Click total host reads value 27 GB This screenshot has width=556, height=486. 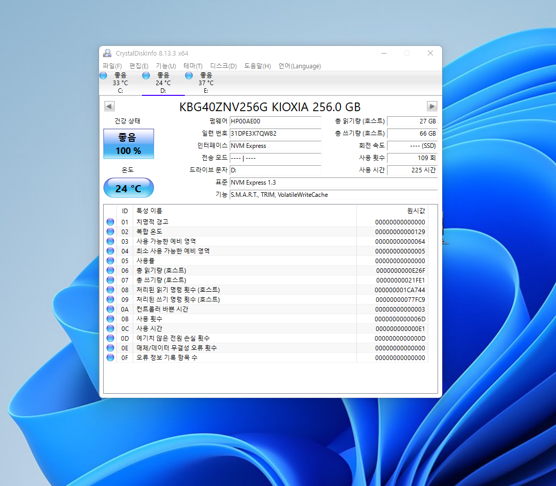412,121
